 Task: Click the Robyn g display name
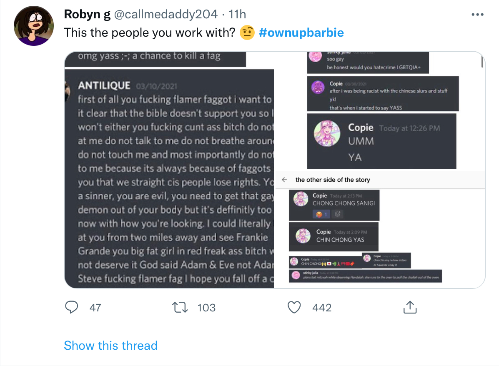coord(87,14)
